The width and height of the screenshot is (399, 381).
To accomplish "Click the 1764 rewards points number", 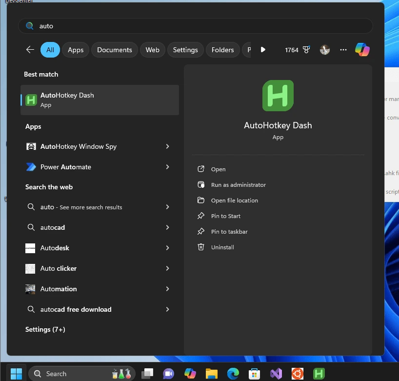I will click(x=292, y=50).
